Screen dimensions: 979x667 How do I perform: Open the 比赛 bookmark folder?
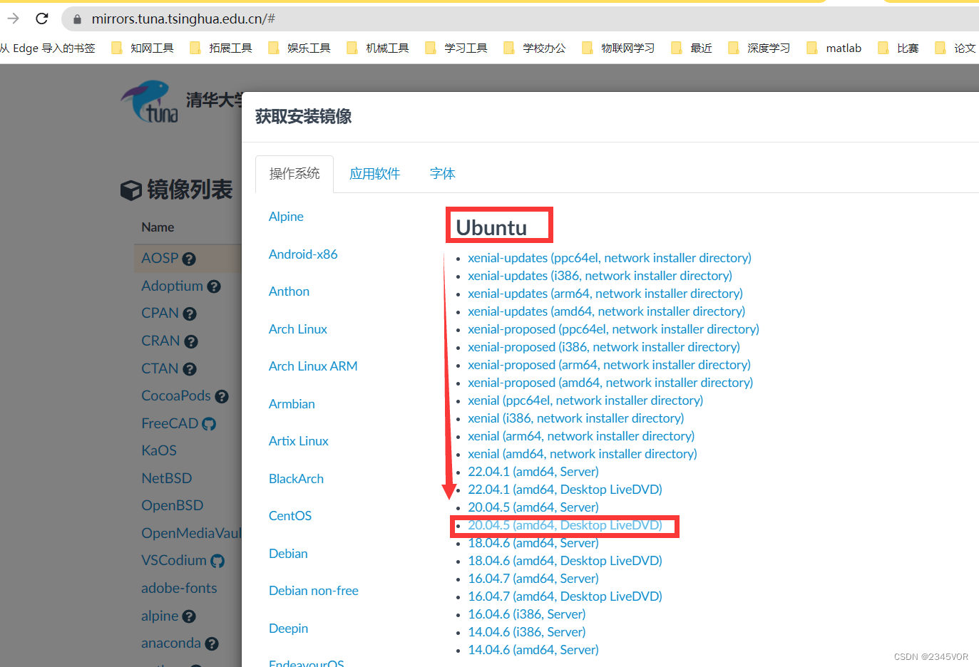(898, 48)
